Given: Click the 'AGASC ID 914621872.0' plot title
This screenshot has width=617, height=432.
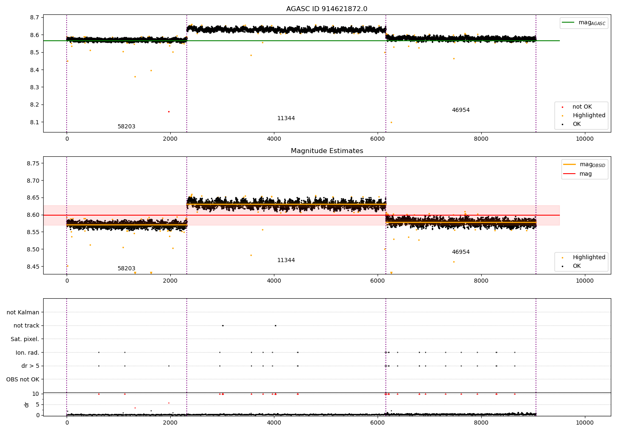Looking at the screenshot, I should pyautogui.click(x=327, y=9).
